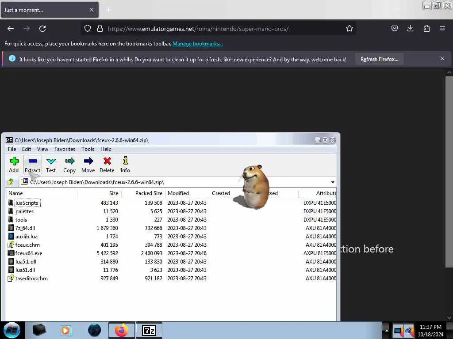The width and height of the screenshot is (453, 339).
Task: Sort by Created column header
Action: (225, 193)
